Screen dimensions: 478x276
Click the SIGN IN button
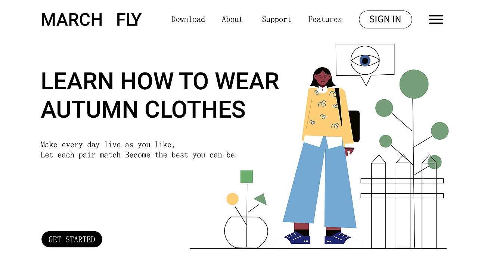[x=385, y=19]
